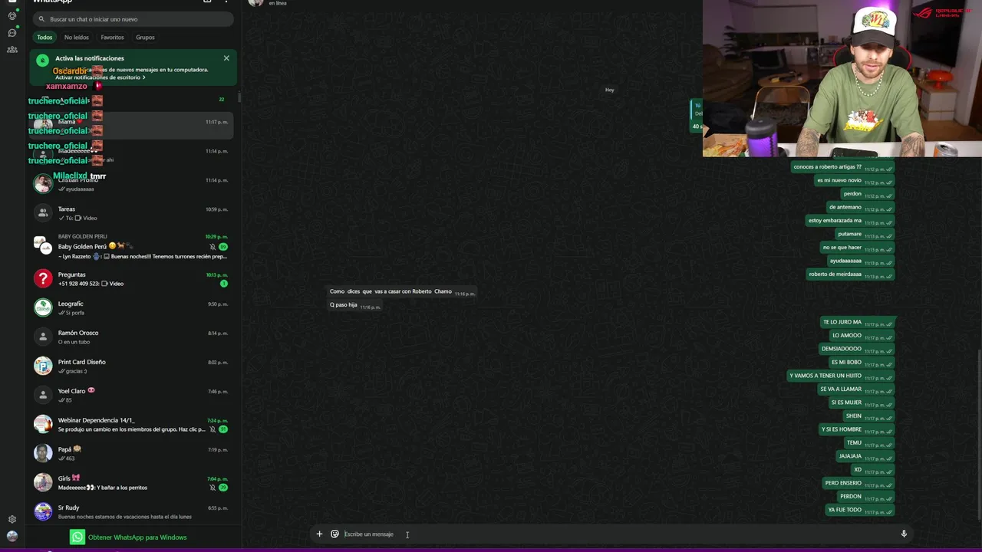This screenshot has height=552, width=982.
Task: Open the Print Card Diseño chat
Action: [132, 366]
